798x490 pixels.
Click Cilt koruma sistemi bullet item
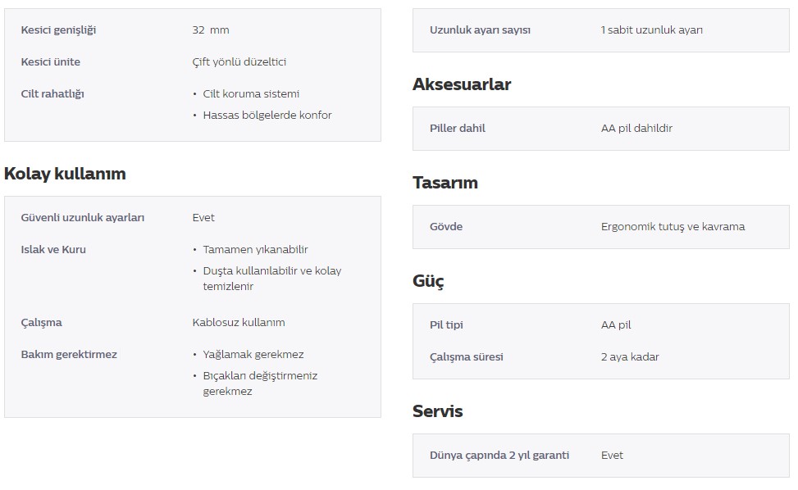pyautogui.click(x=251, y=94)
